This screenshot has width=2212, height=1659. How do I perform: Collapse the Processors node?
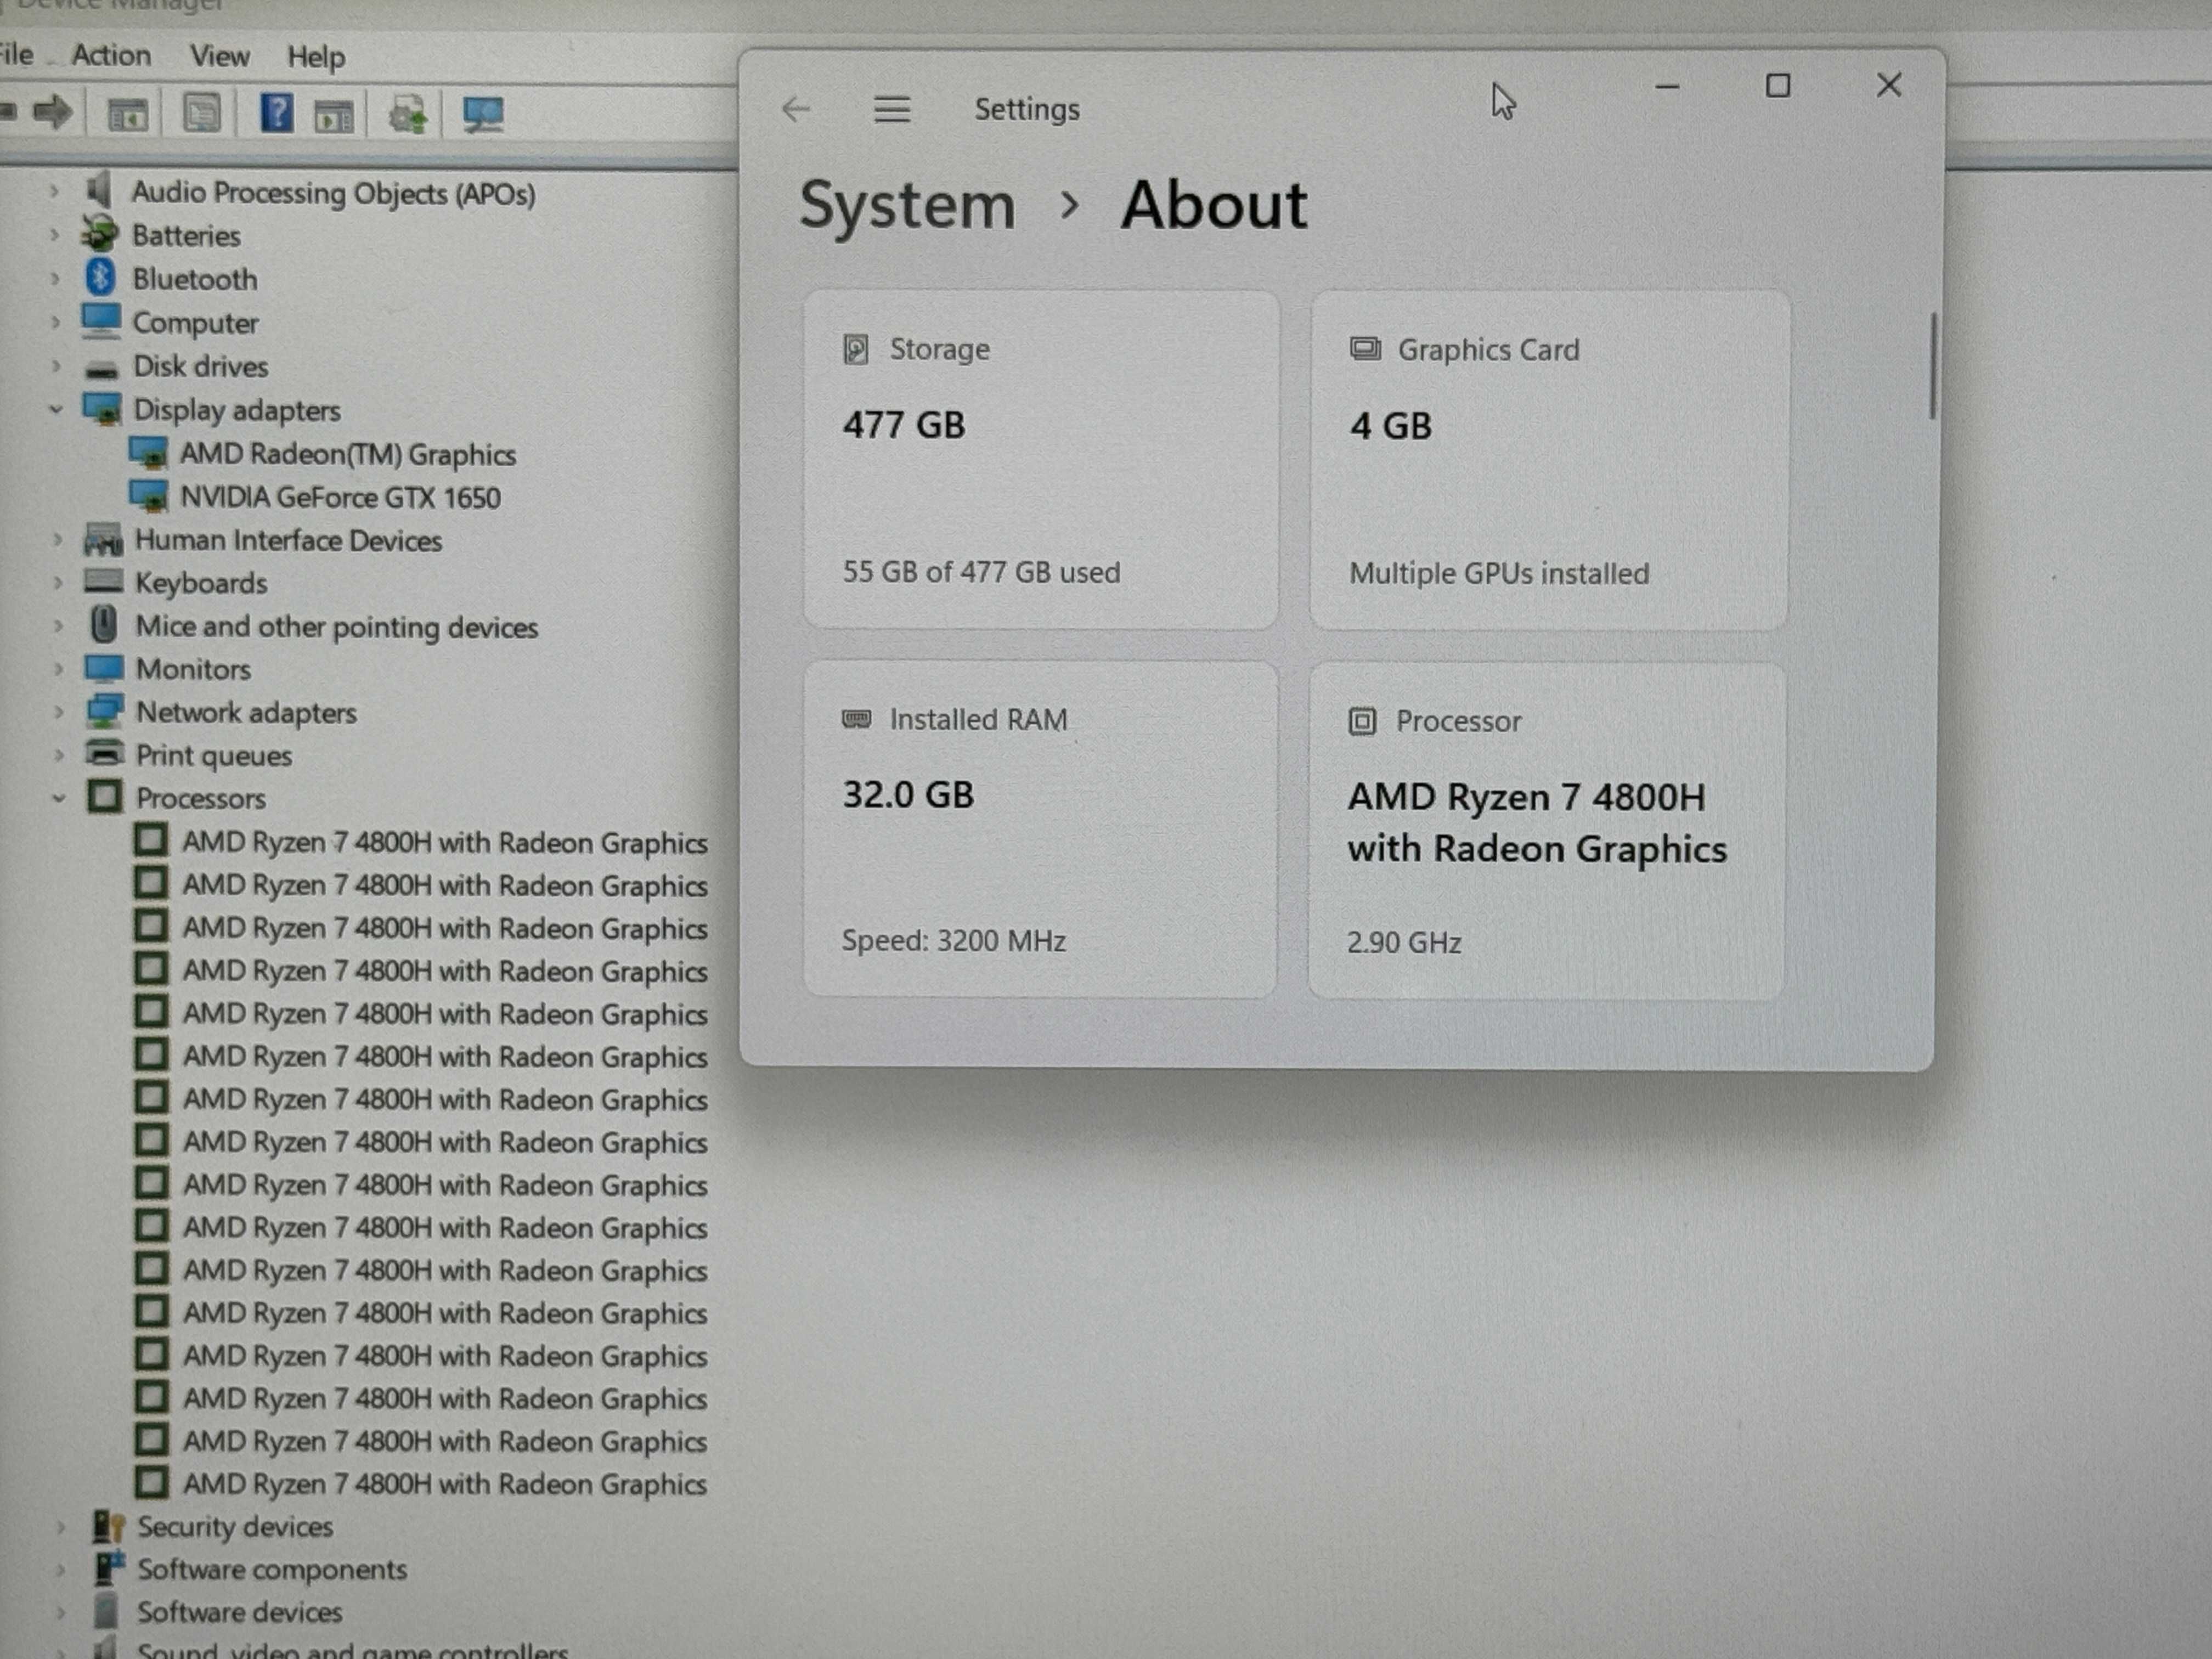58,798
